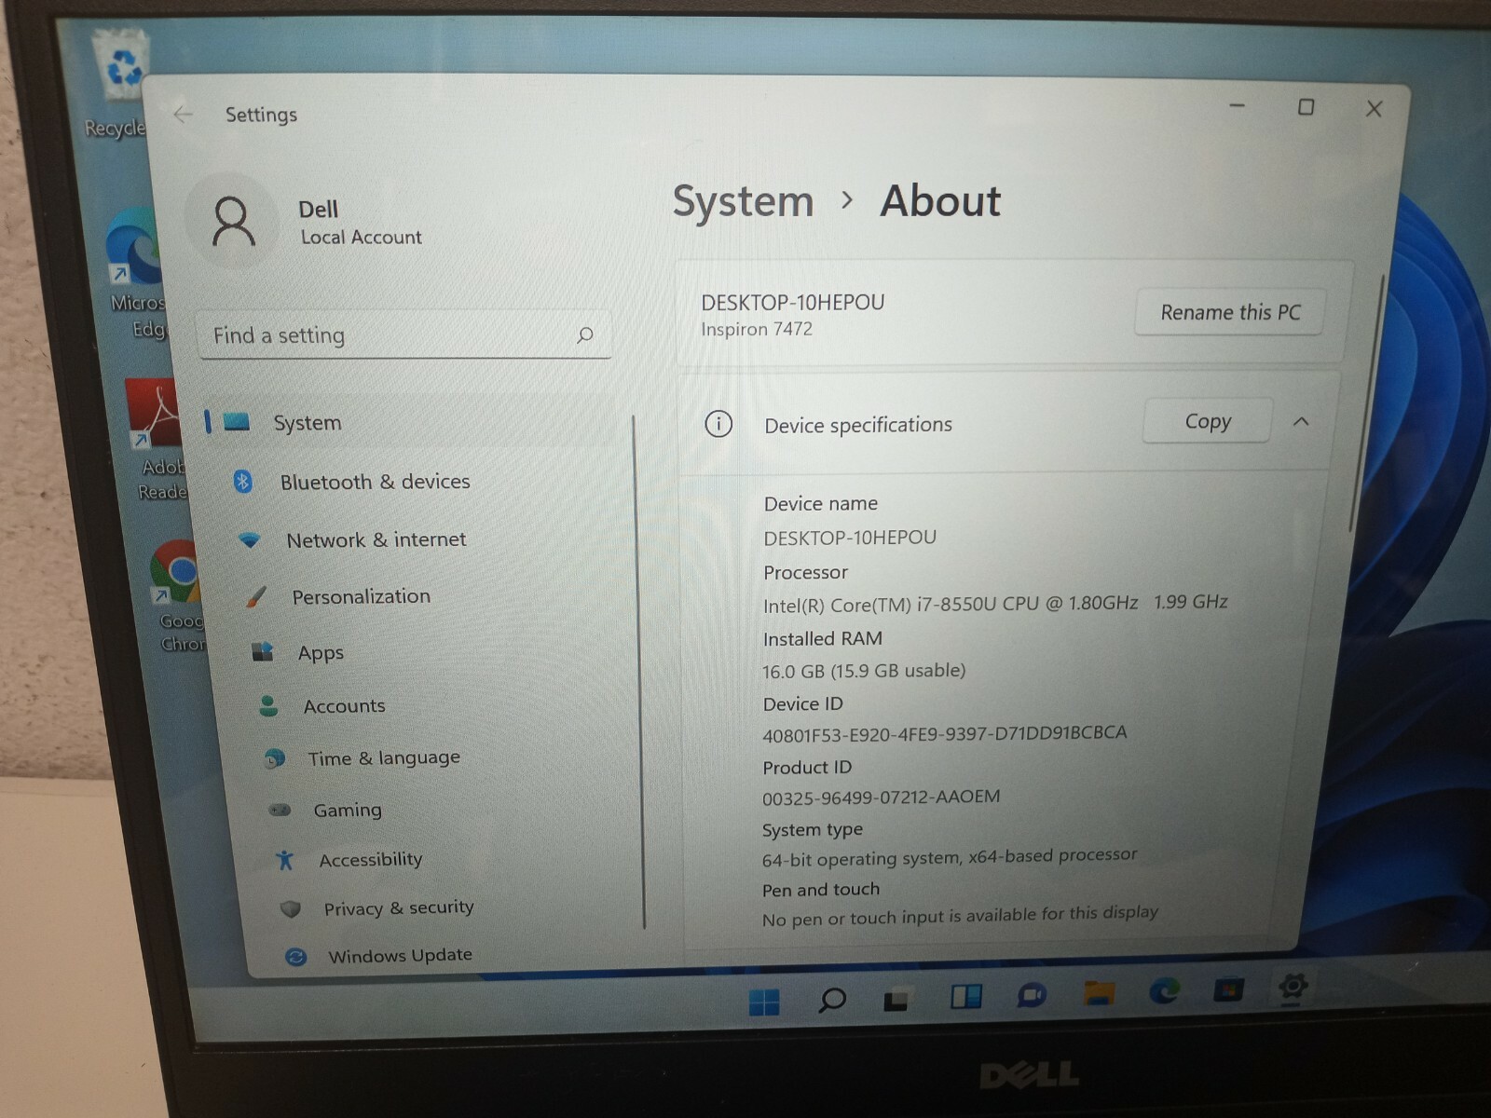Minimize the Settings window
This screenshot has height=1118, width=1491.
(1237, 106)
